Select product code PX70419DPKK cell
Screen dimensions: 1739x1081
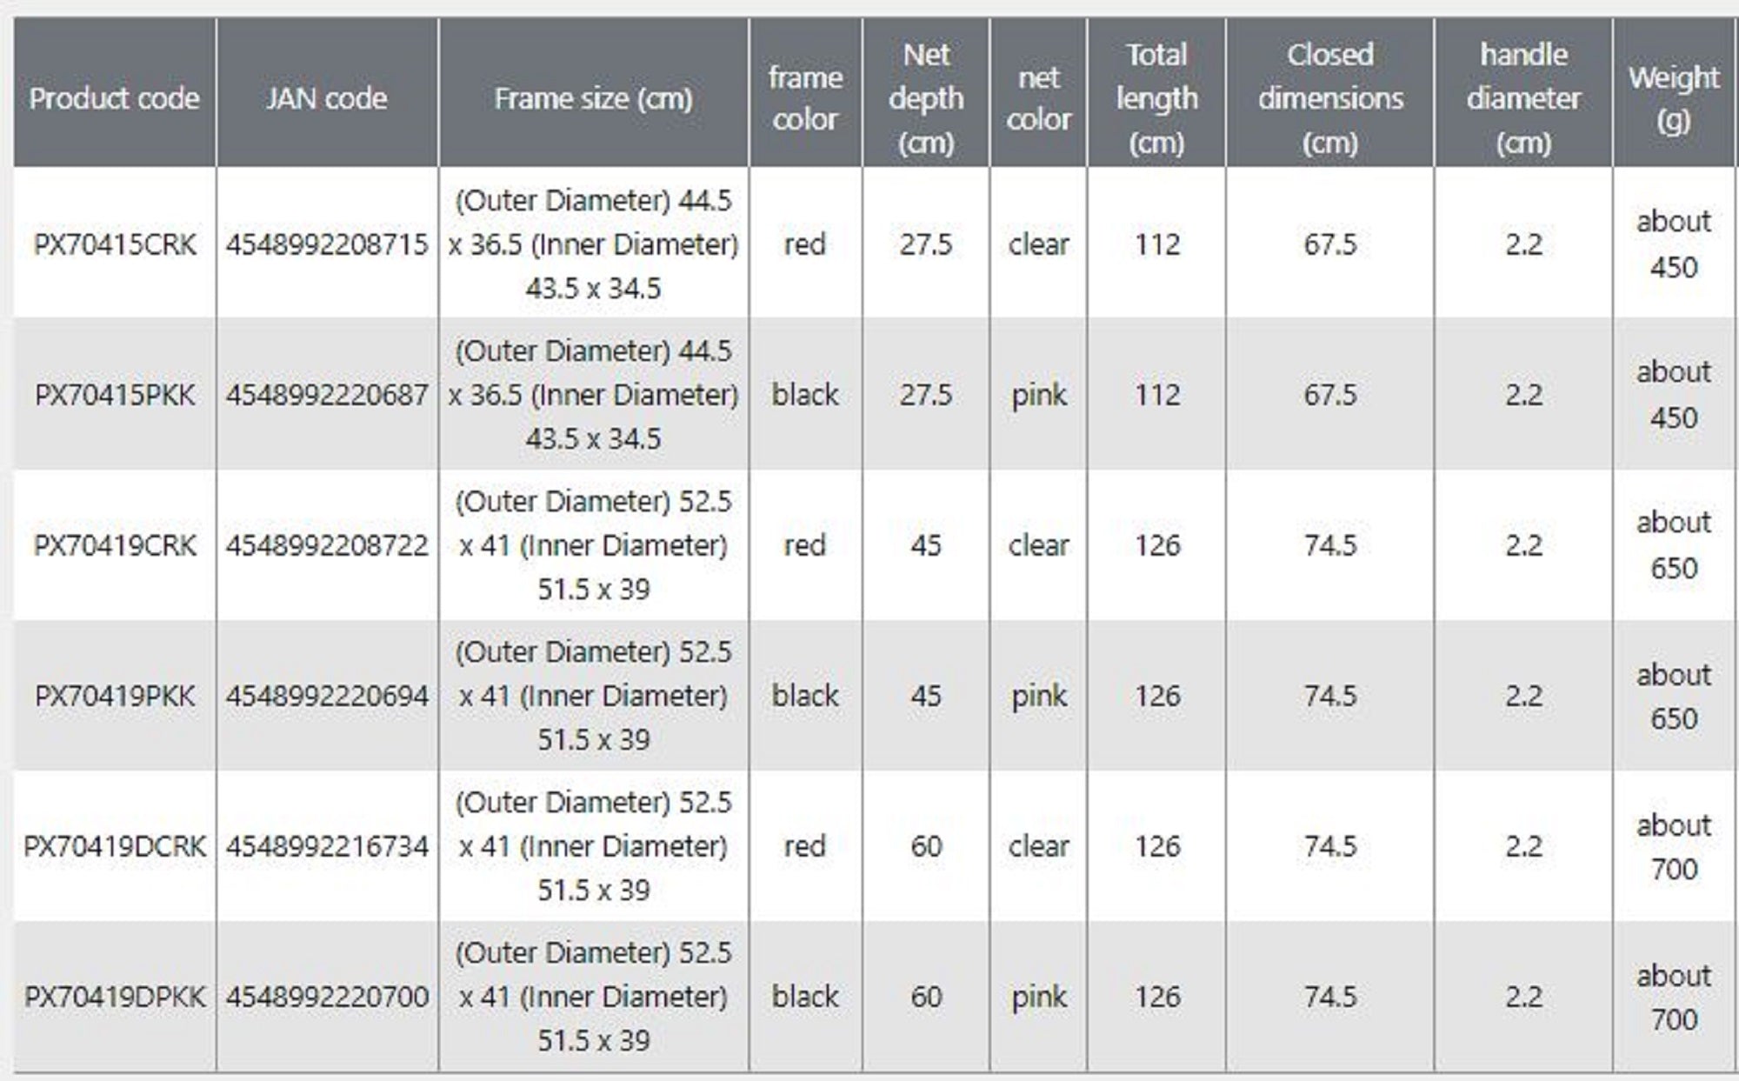point(115,997)
